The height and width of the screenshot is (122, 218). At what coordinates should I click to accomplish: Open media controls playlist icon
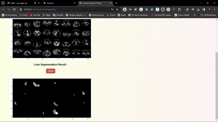[x=193, y=9]
